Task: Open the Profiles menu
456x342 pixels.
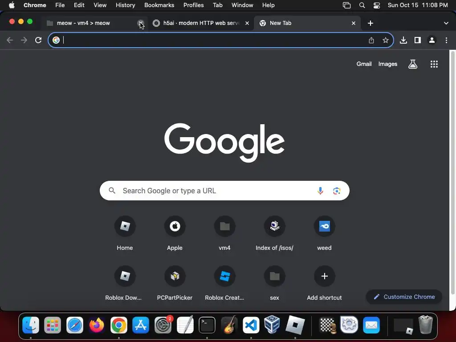Action: tap(193, 5)
